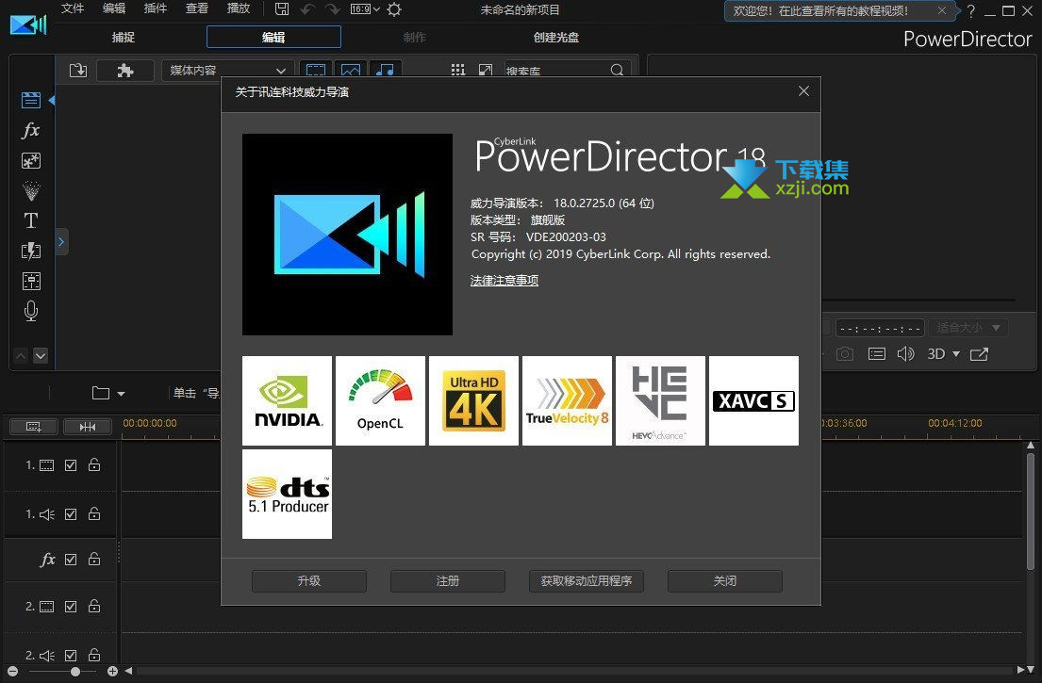Viewport: 1042px width, 683px height.
Task: Lock video track 2
Action: click(94, 606)
